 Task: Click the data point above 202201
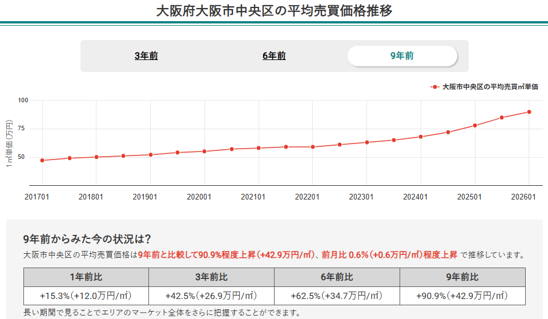(313, 147)
